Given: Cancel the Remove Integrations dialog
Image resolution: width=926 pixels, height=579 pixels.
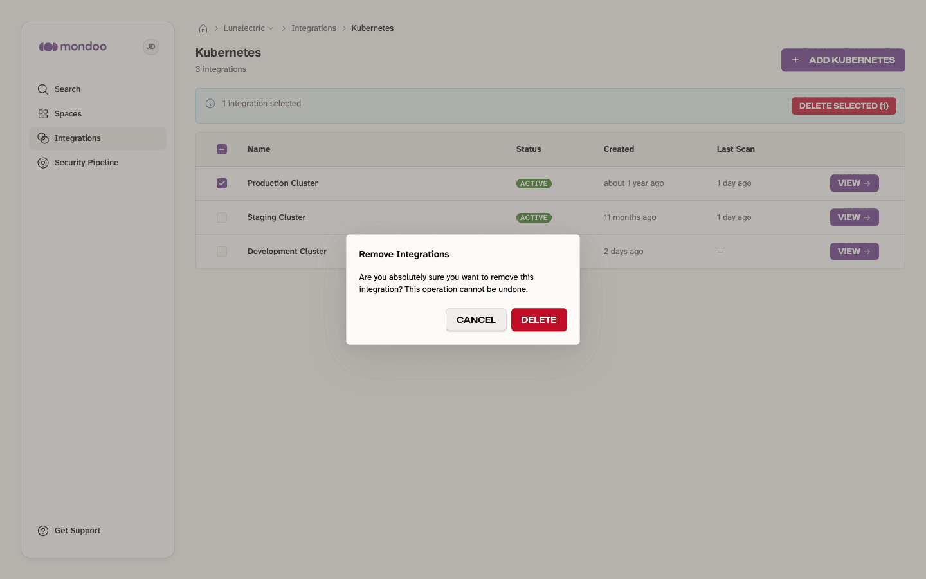Looking at the screenshot, I should [476, 320].
